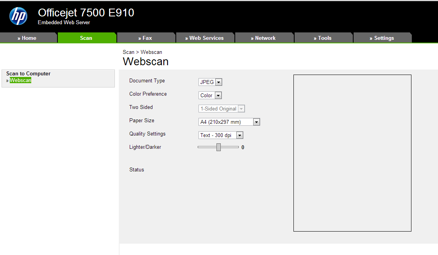Screen dimensions: 438x255
Task: Click the Document Type label
Action: [x=147, y=81]
